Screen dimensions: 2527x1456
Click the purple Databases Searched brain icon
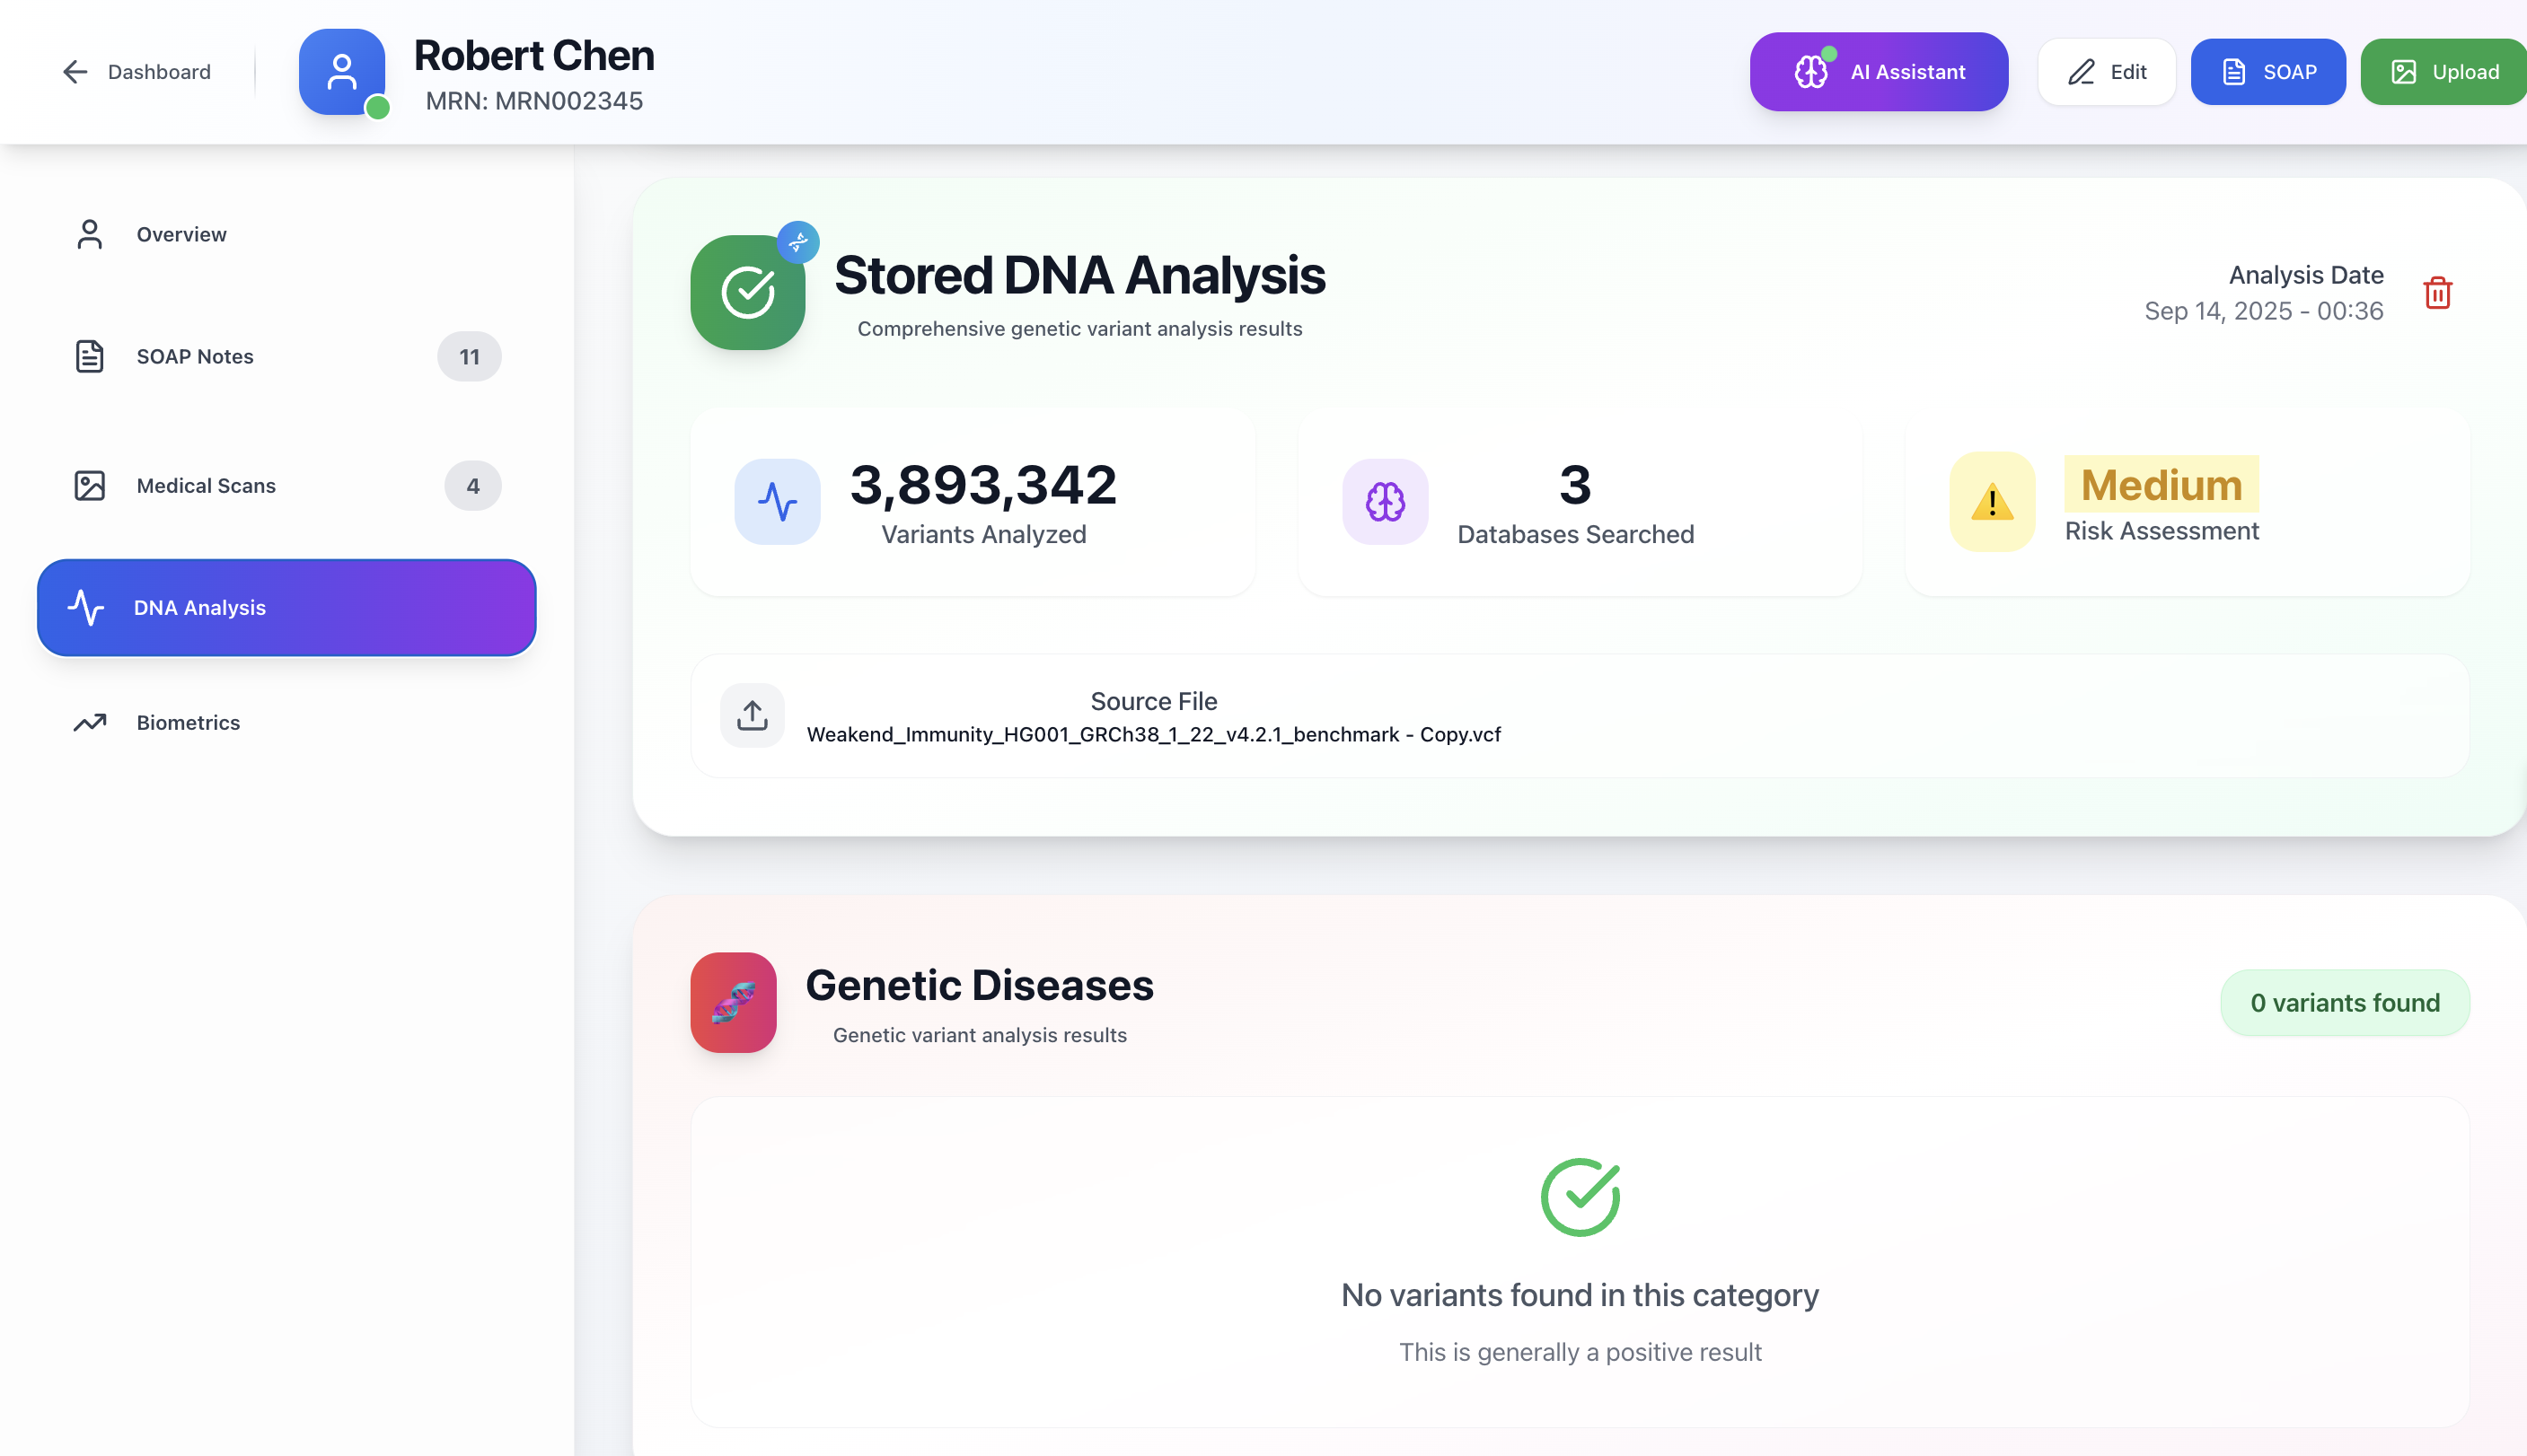pyautogui.click(x=1385, y=502)
